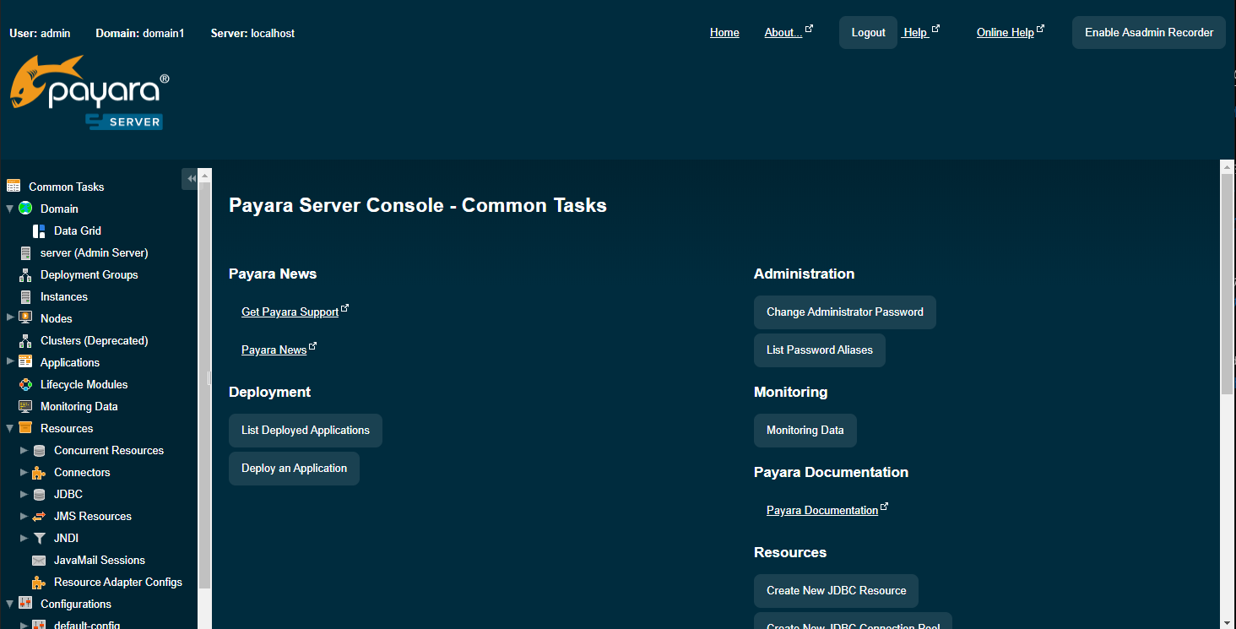
Task: Click the Payara fish logo
Action: (x=89, y=92)
